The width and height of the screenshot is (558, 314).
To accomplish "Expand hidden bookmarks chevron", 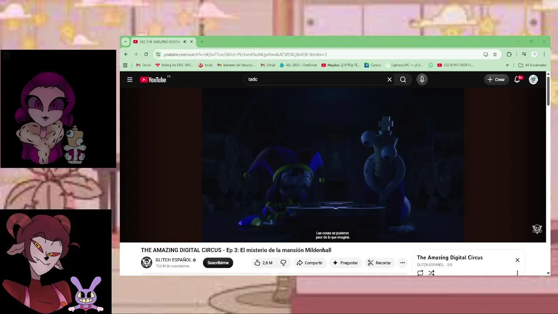I will (507, 65).
